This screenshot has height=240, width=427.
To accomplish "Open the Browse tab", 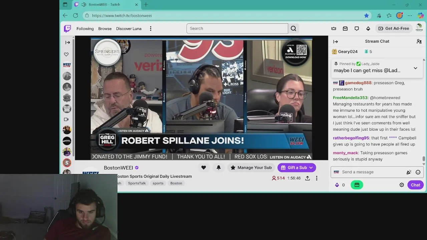I will [105, 29].
